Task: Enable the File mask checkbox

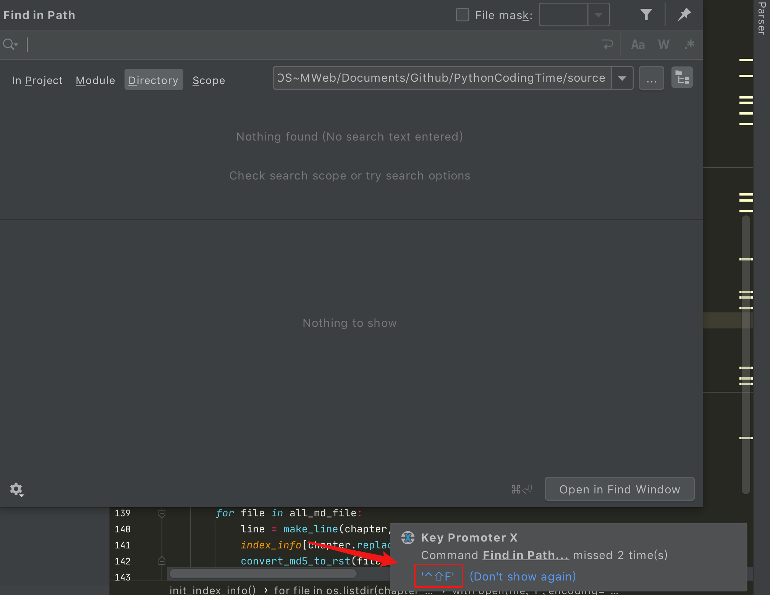Action: pyautogui.click(x=462, y=15)
